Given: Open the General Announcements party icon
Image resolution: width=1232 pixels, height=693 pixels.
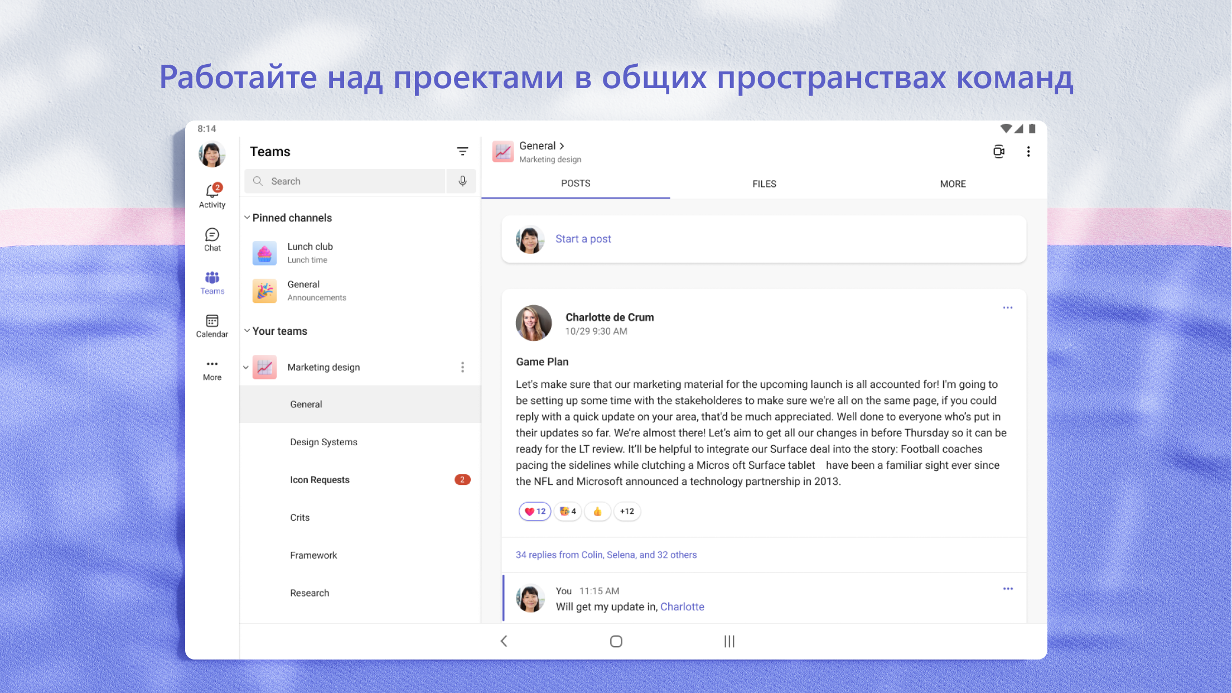Looking at the screenshot, I should pyautogui.click(x=264, y=291).
